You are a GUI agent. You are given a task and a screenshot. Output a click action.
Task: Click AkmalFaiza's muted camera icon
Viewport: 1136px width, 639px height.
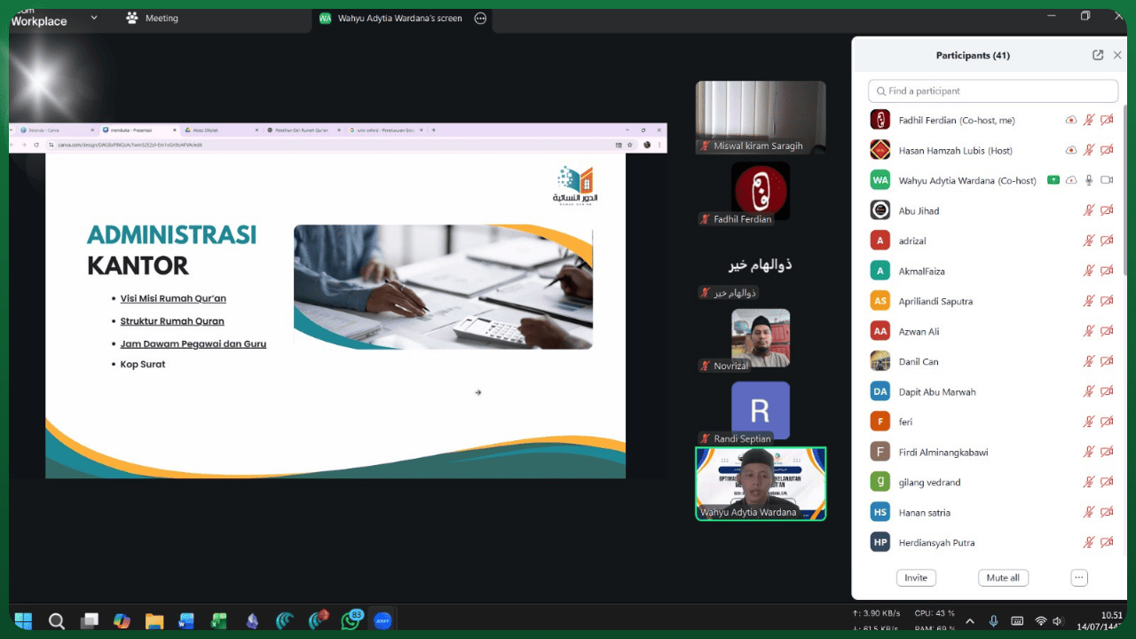pos(1107,271)
